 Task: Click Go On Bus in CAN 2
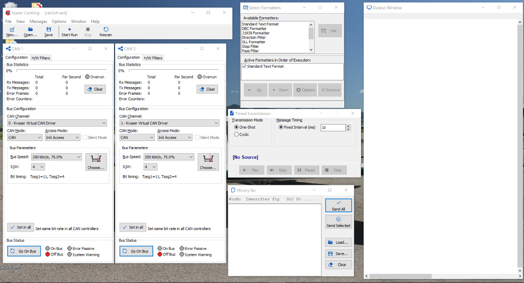tap(136, 251)
